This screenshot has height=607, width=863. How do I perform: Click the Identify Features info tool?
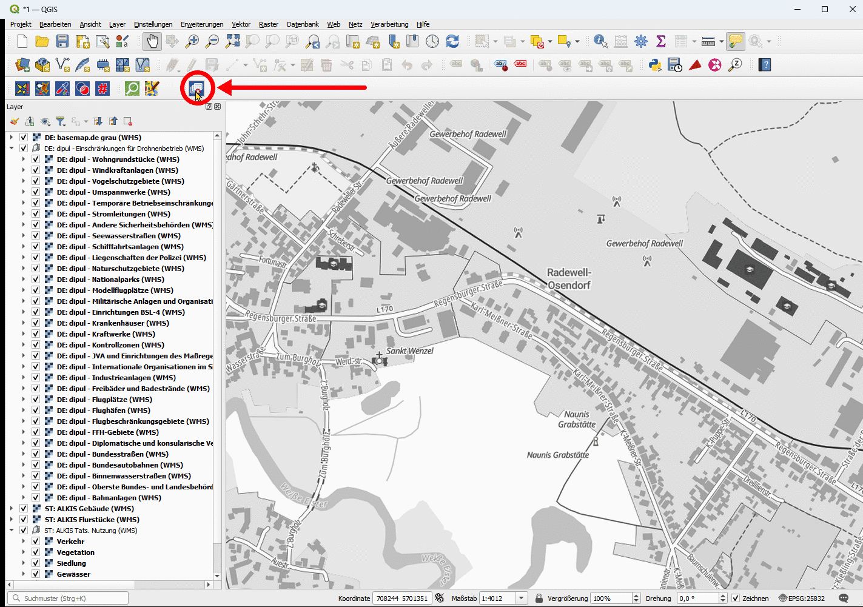pyautogui.click(x=600, y=41)
